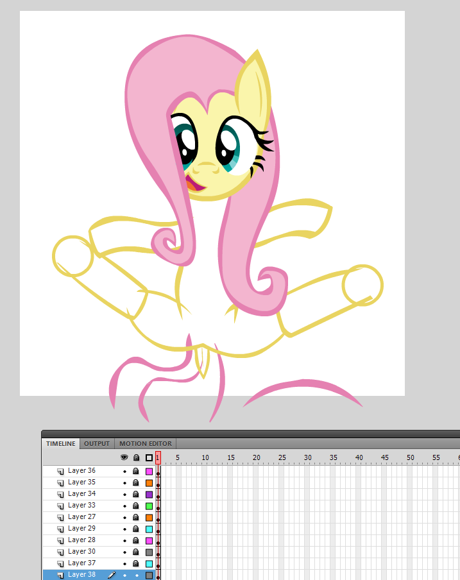Open the OUTPUT tab
This screenshot has width=460, height=580.
point(97,443)
